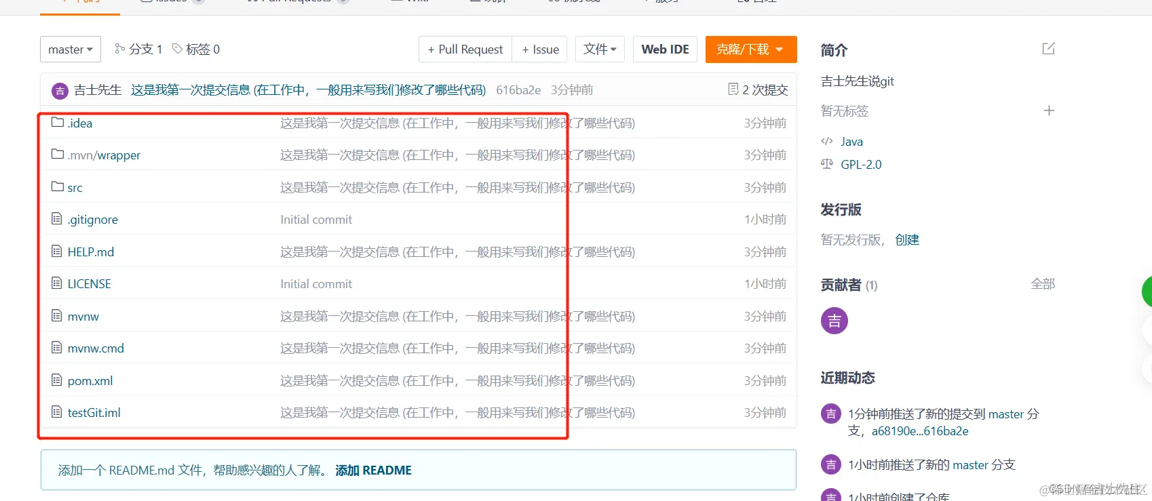
Task: Open master link in the 1小时前 push activity
Action: (x=970, y=465)
